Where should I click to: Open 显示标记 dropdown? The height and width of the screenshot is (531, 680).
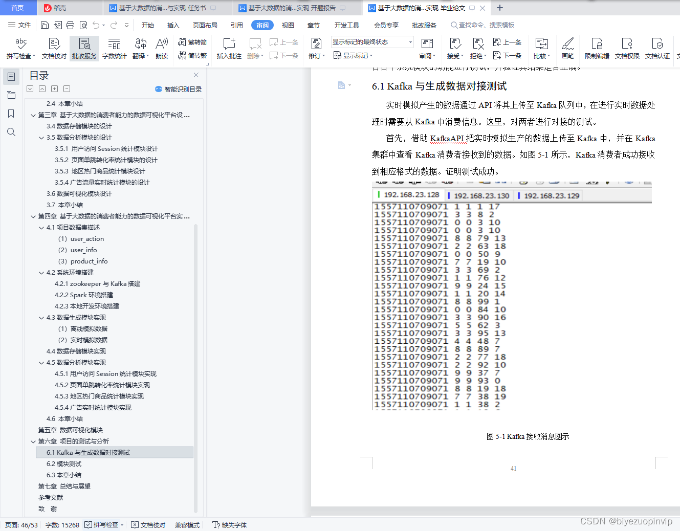click(354, 55)
